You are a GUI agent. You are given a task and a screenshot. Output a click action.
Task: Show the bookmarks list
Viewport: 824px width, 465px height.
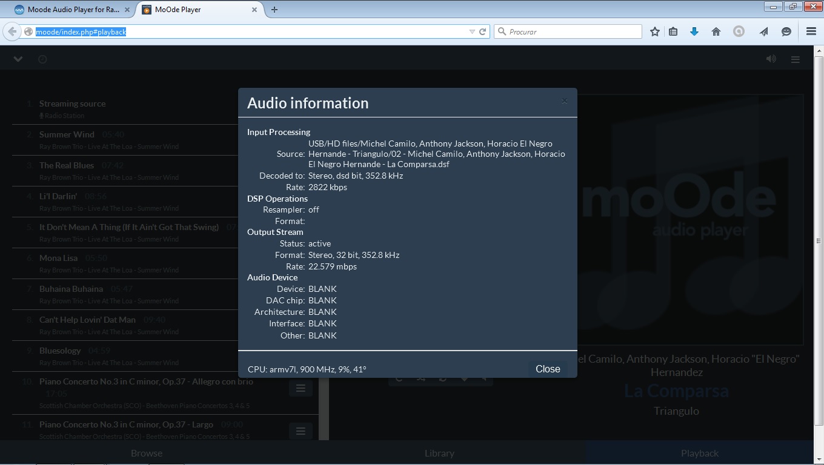click(673, 31)
